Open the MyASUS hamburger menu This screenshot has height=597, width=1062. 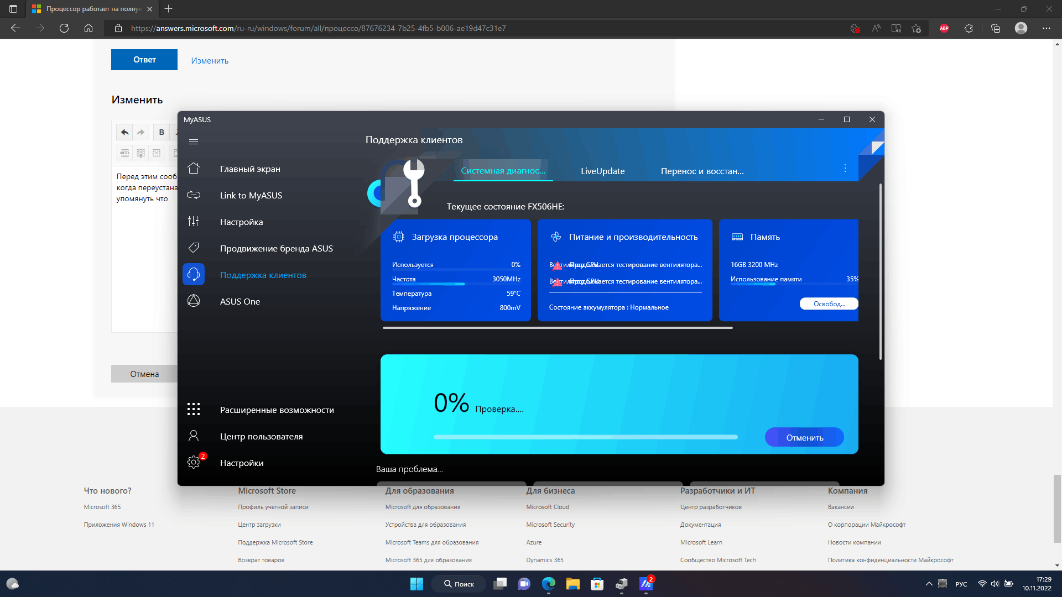click(194, 142)
